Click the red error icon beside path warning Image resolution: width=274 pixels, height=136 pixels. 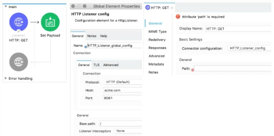178,17
